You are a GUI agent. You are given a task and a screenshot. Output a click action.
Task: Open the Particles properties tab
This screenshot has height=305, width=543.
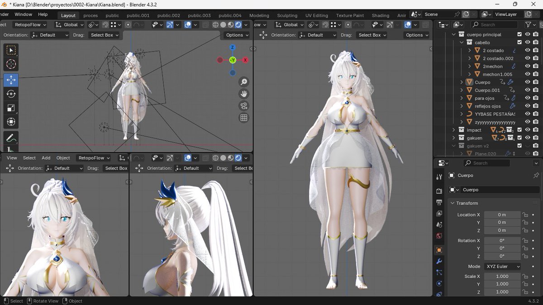(438, 272)
